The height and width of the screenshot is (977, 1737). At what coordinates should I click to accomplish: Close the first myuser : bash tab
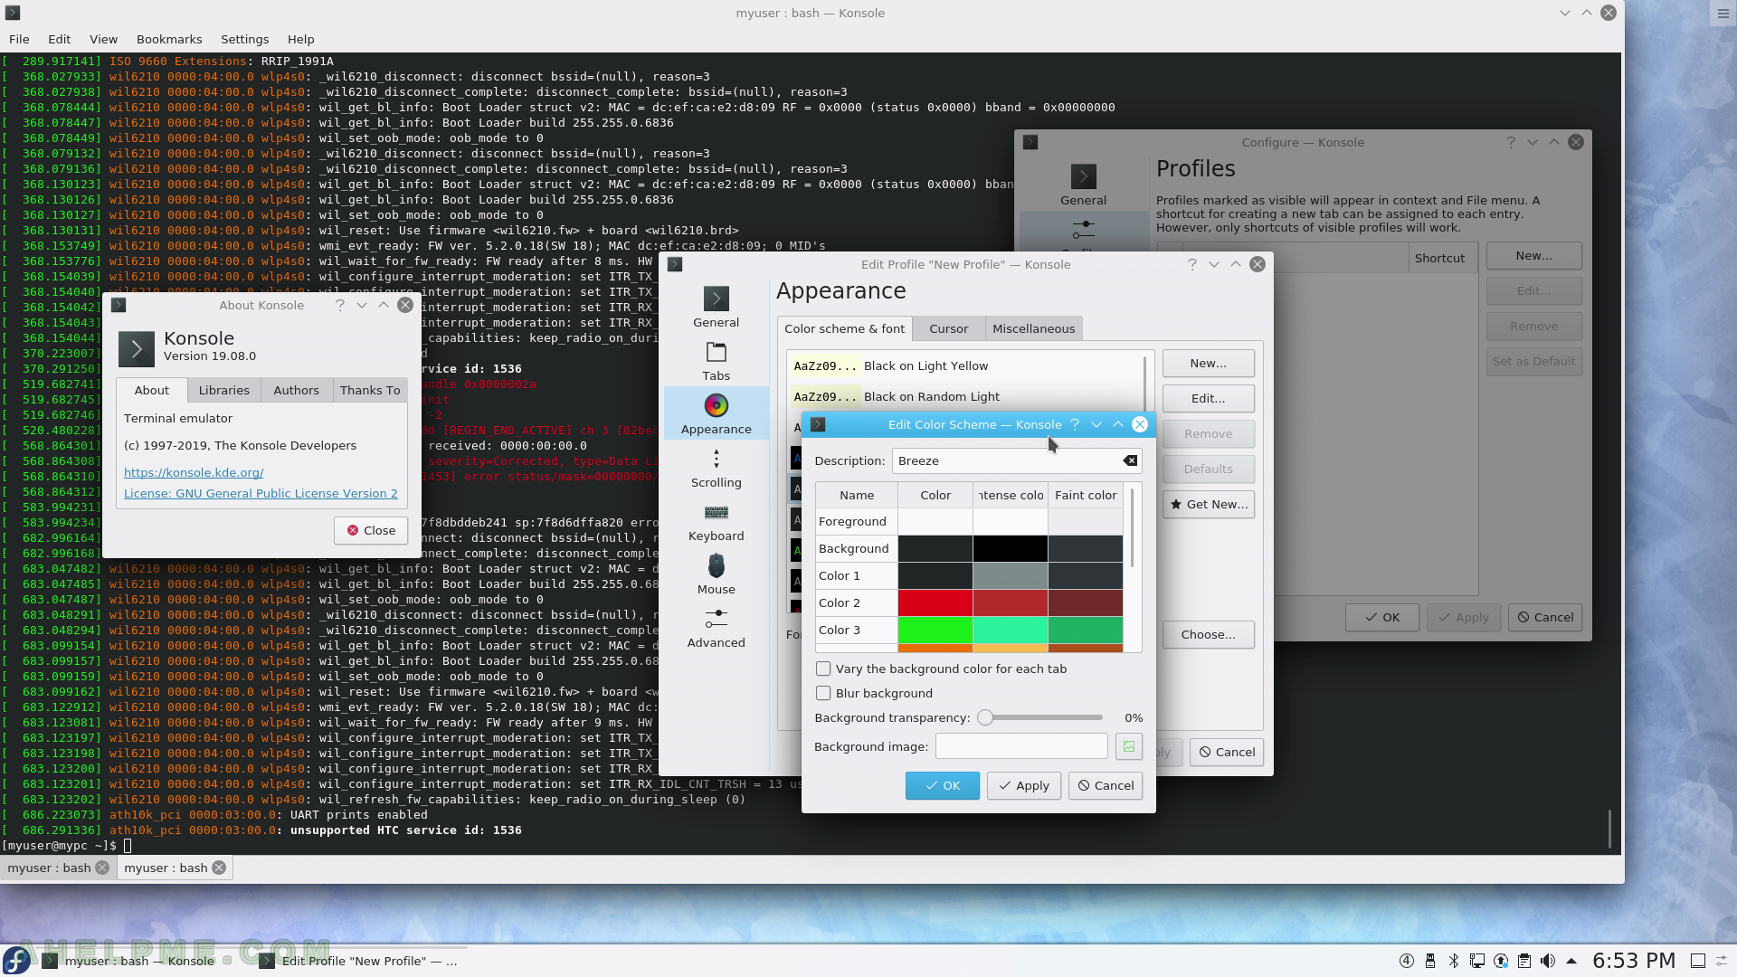(x=102, y=868)
